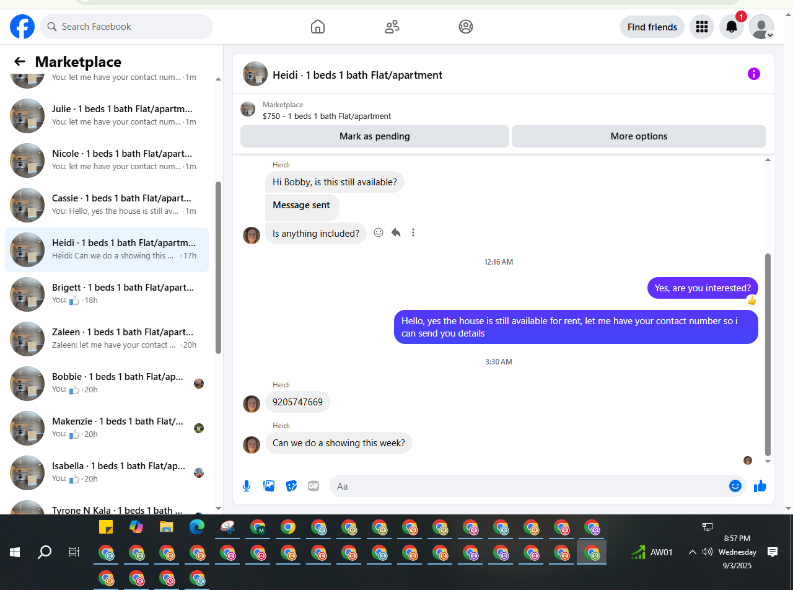Click the thumbs-up reaction on your message
Viewport: 793px width, 590px height.
tap(751, 301)
